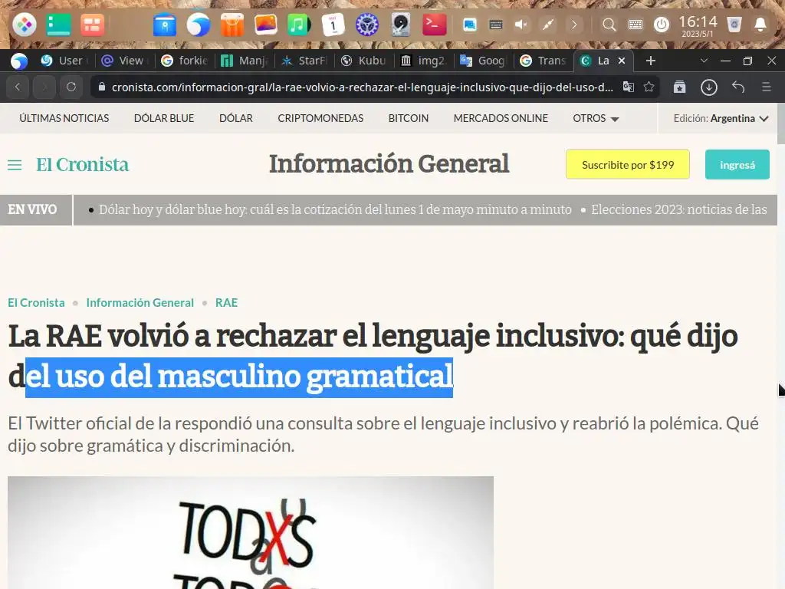
Task: Click Suscribite por $199 button
Action: point(628,164)
